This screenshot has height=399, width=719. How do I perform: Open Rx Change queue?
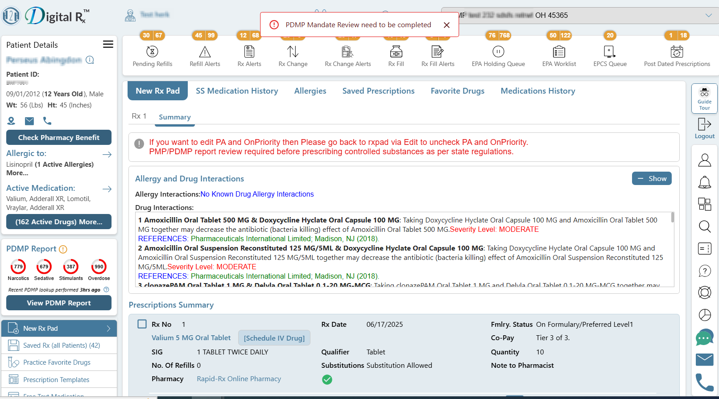click(293, 56)
